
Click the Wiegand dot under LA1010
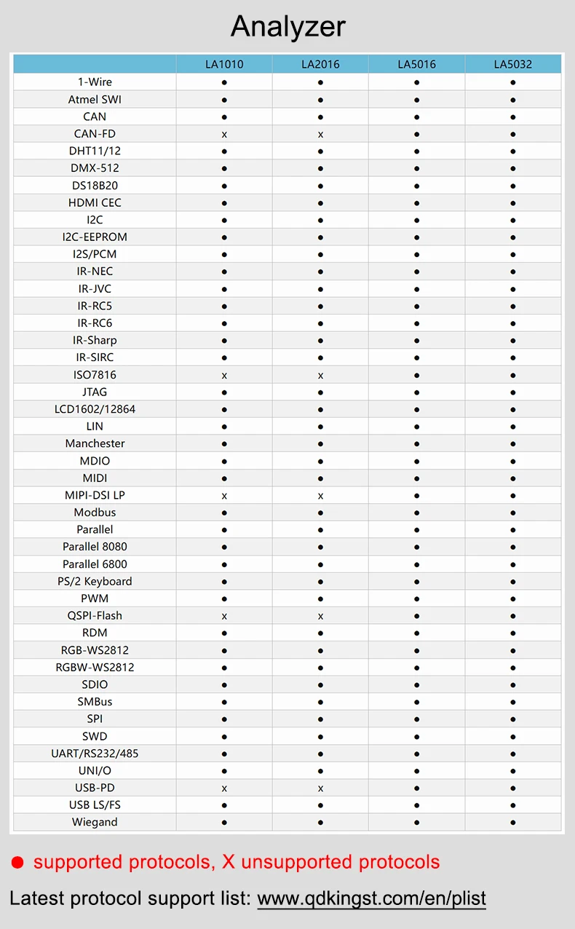[224, 822]
